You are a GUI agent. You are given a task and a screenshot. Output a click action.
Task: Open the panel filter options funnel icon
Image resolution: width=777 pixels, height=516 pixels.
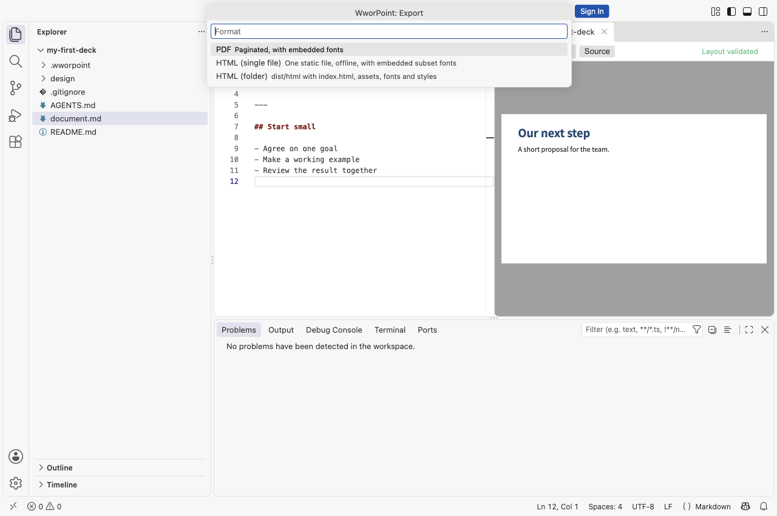pos(697,330)
